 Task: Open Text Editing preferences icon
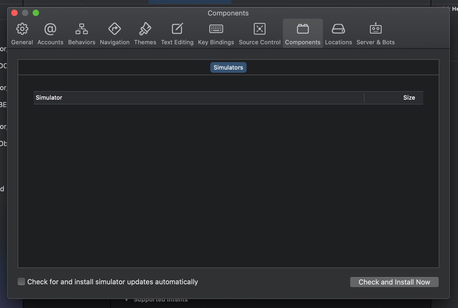tap(177, 29)
